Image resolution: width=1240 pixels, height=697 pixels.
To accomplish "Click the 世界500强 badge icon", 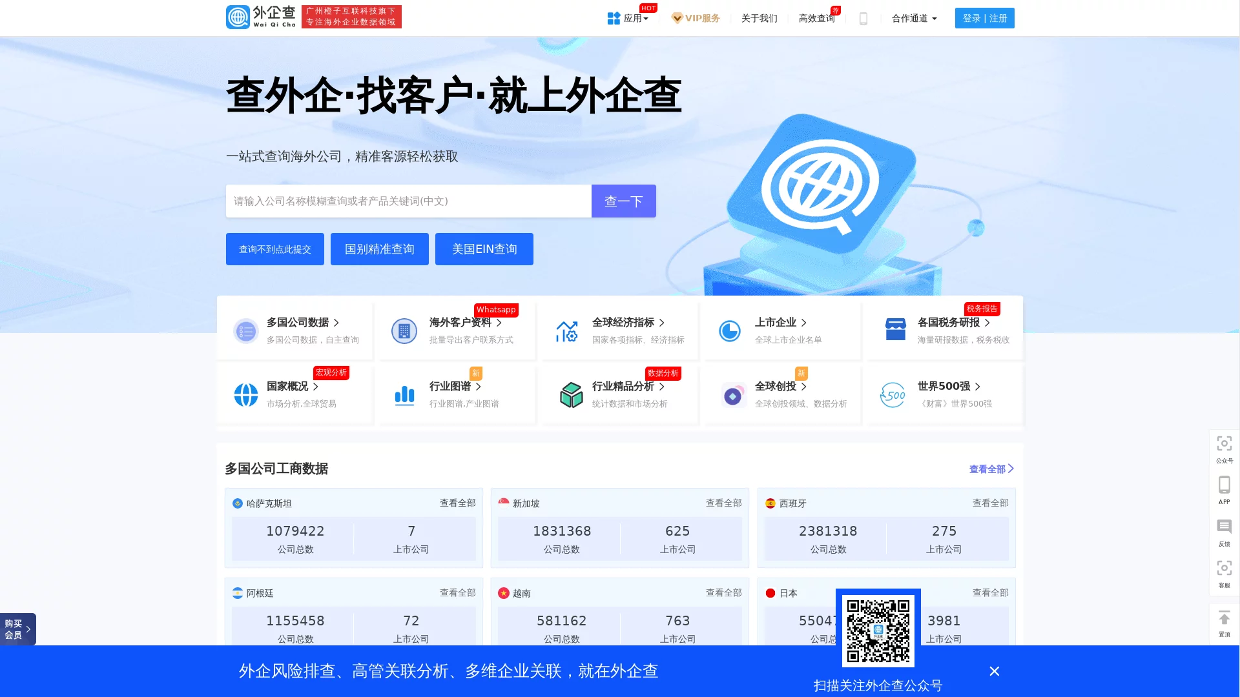I will click(893, 394).
